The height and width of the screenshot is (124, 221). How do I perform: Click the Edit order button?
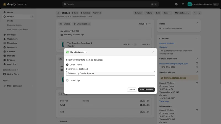pyautogui.click(x=158, y=13)
